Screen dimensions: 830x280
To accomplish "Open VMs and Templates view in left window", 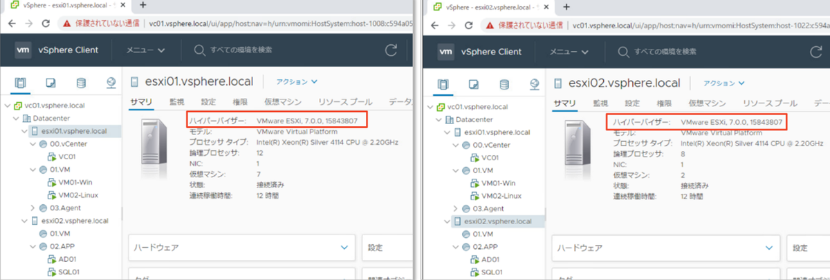I will 50,83.
